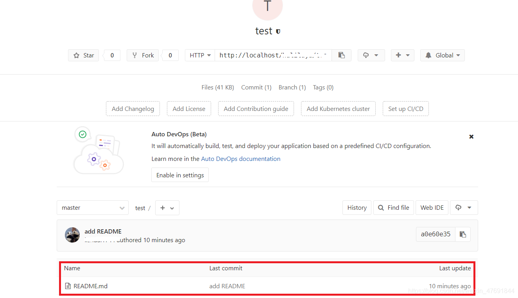The width and height of the screenshot is (518, 298).
Task: Open the fork count badge
Action: point(170,55)
